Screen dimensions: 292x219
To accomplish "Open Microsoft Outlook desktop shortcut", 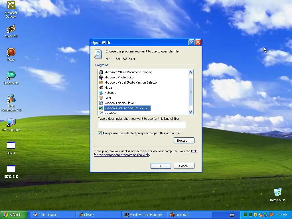I will pyautogui.click(x=11, y=9).
